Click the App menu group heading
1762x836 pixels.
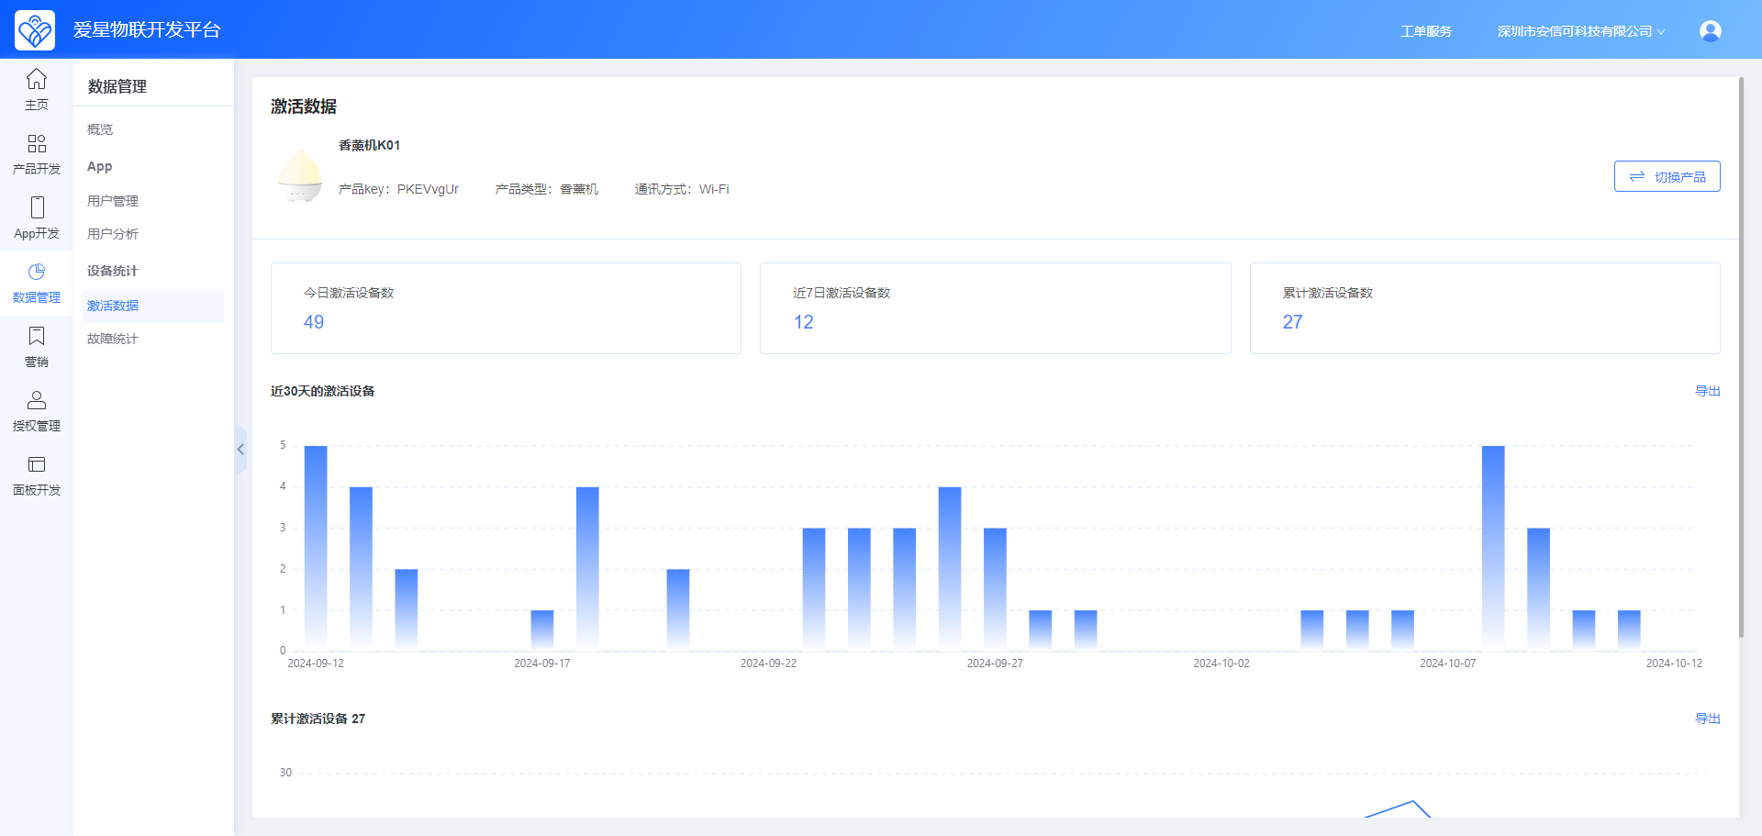click(x=100, y=166)
